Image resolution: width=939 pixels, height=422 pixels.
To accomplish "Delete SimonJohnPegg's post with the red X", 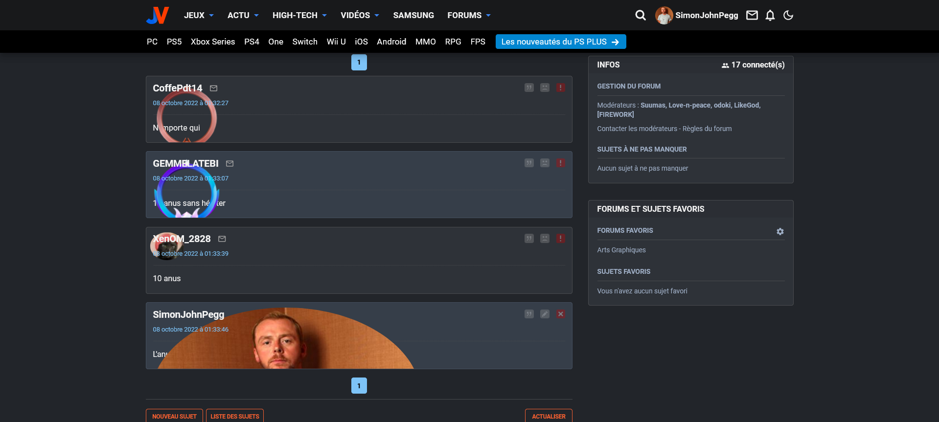I will [x=561, y=314].
